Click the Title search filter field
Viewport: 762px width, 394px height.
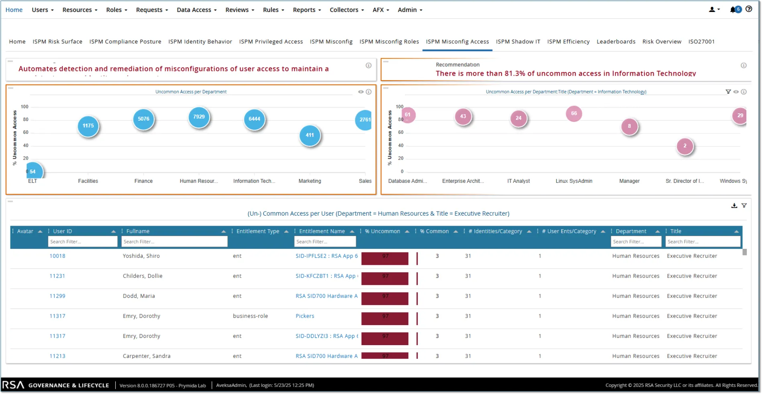[703, 242]
